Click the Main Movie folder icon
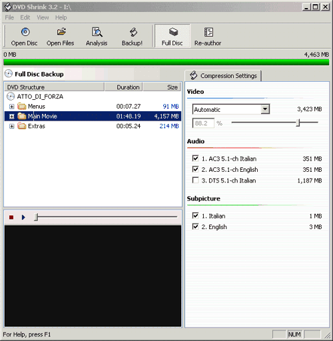 click(22, 116)
